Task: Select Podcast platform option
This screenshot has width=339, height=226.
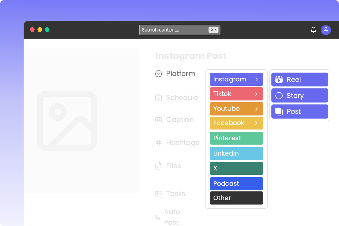Action: pos(236,184)
